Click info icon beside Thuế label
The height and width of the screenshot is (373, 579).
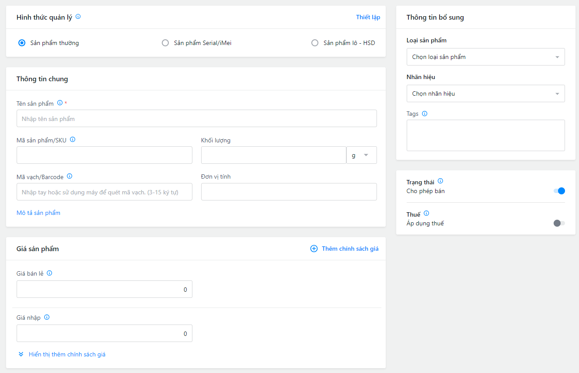[x=426, y=214]
